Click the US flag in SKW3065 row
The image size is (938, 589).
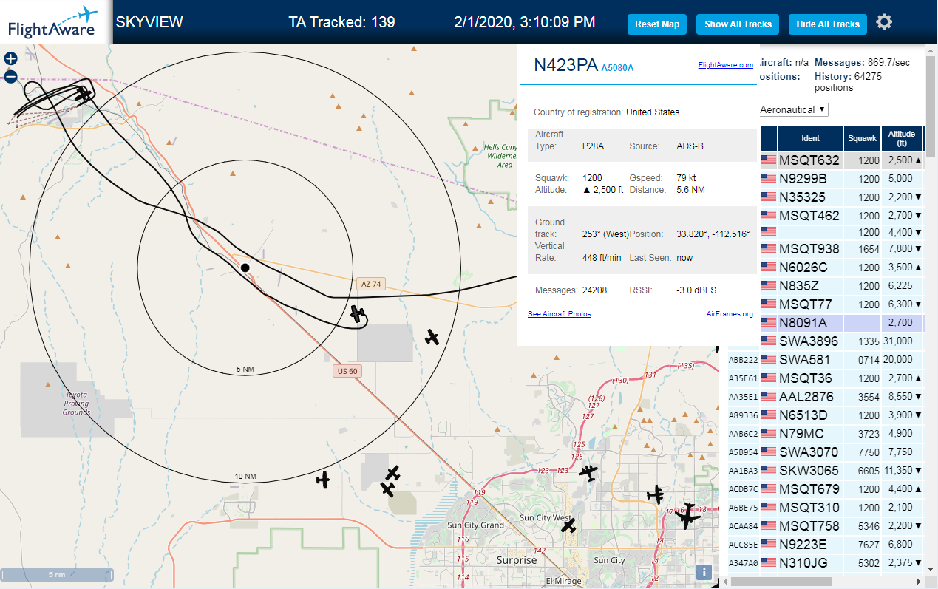coord(769,470)
